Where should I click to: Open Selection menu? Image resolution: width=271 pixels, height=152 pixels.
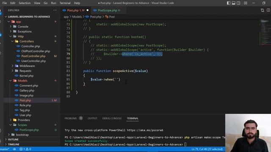coord(25,3)
